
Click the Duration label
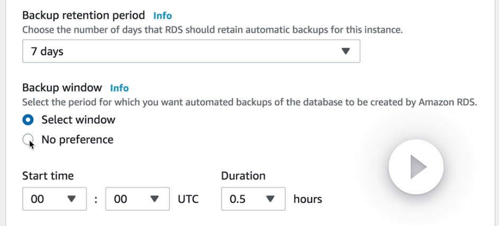243,176
